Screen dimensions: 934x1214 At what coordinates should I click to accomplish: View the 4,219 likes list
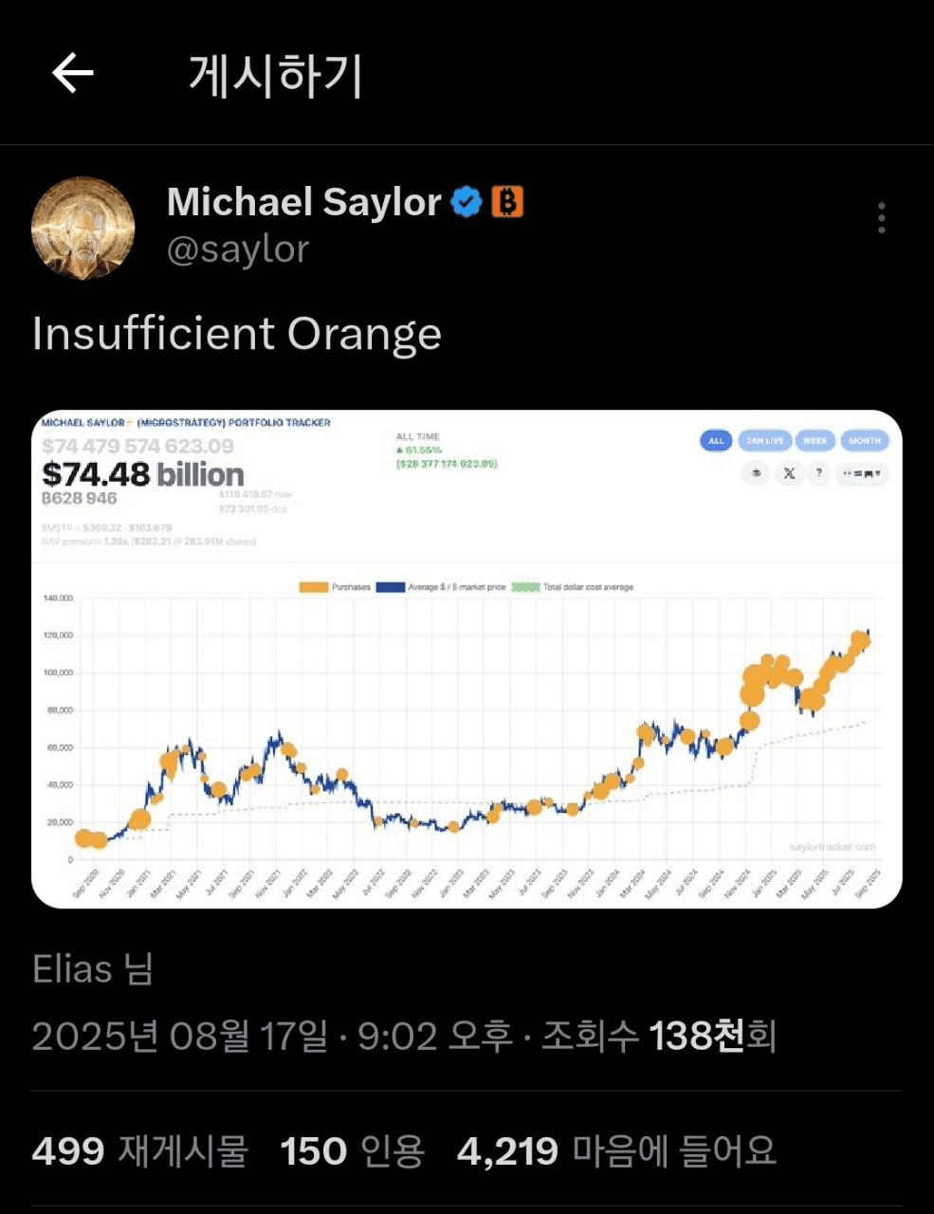click(616, 1151)
